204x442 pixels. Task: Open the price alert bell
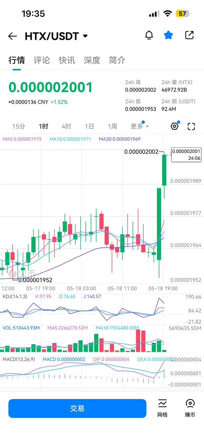click(149, 35)
